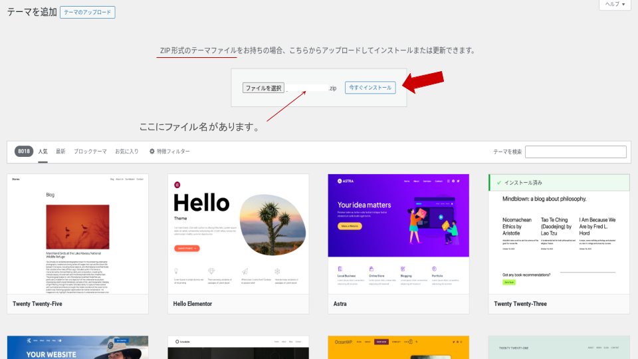Click the Hello Elementor theme name
Viewport: 638px width, 359px height.
pyautogui.click(x=193, y=304)
